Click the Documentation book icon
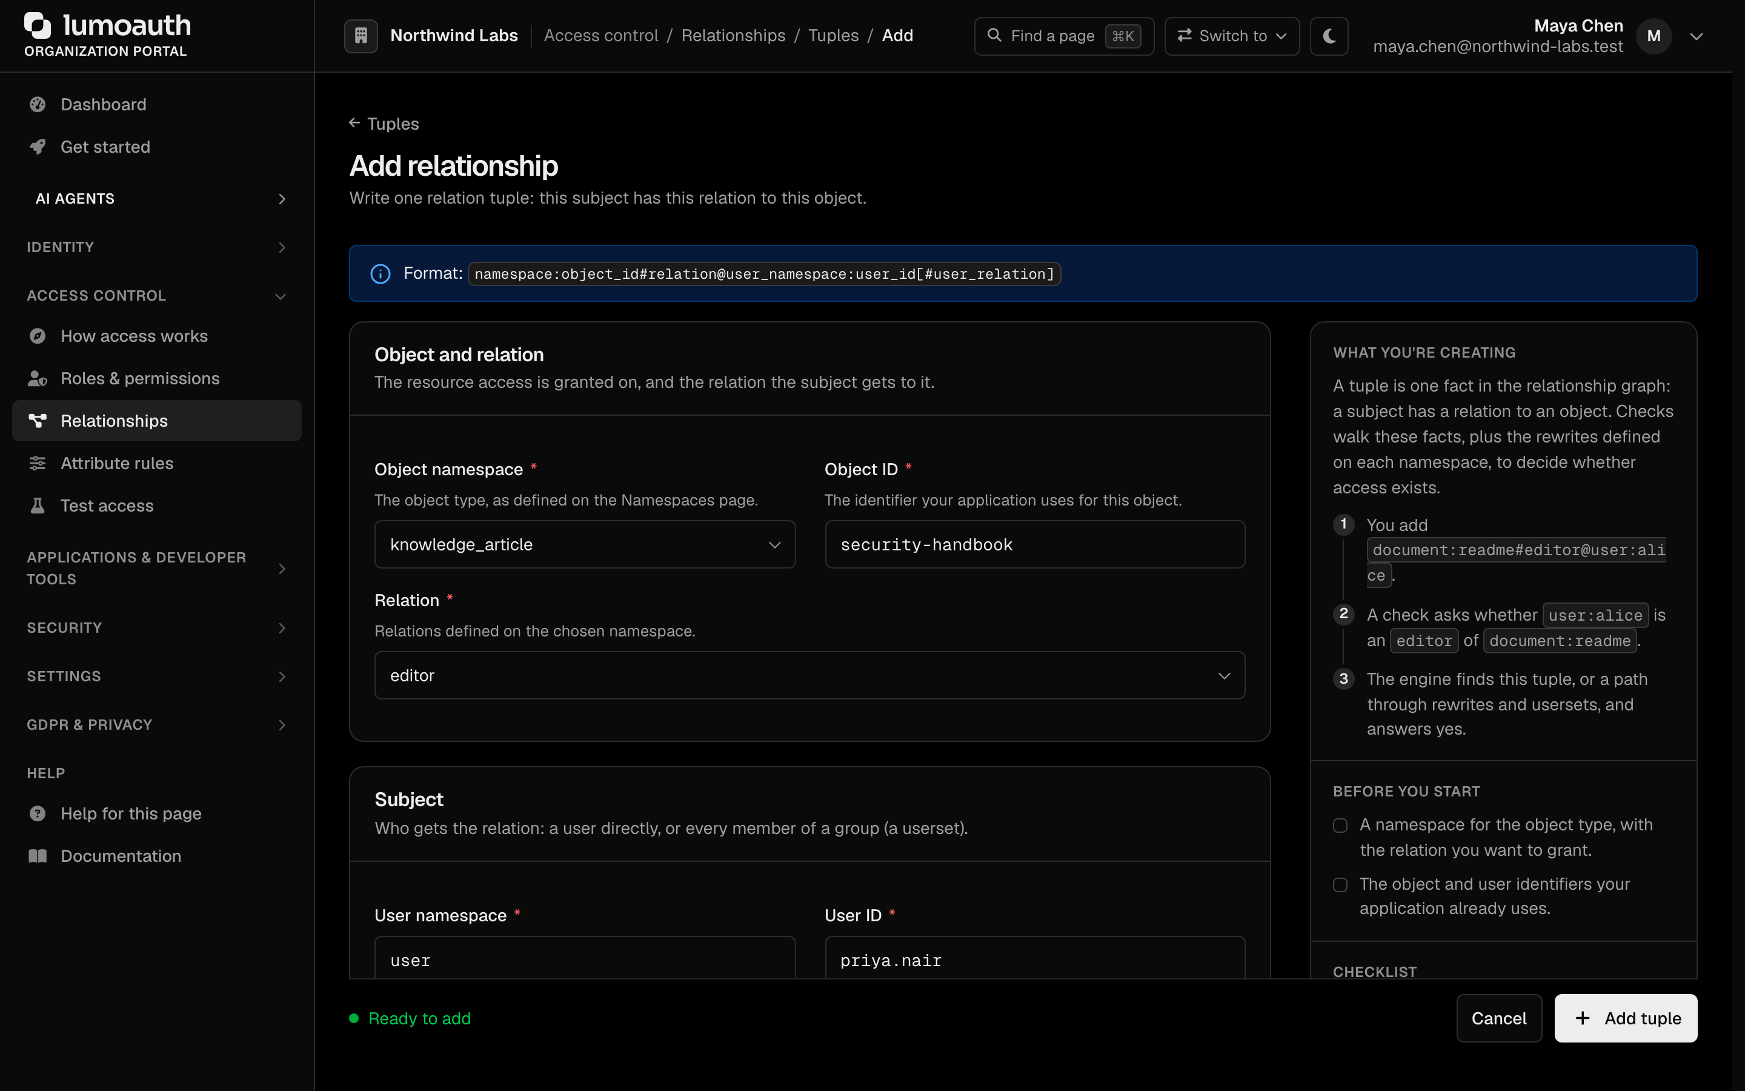This screenshot has height=1091, width=1745. 38,856
